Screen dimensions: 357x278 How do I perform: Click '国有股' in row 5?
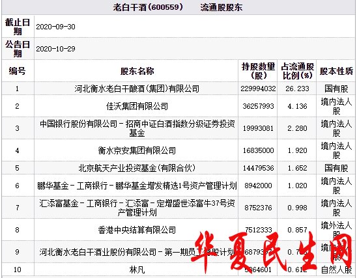tap(336, 168)
